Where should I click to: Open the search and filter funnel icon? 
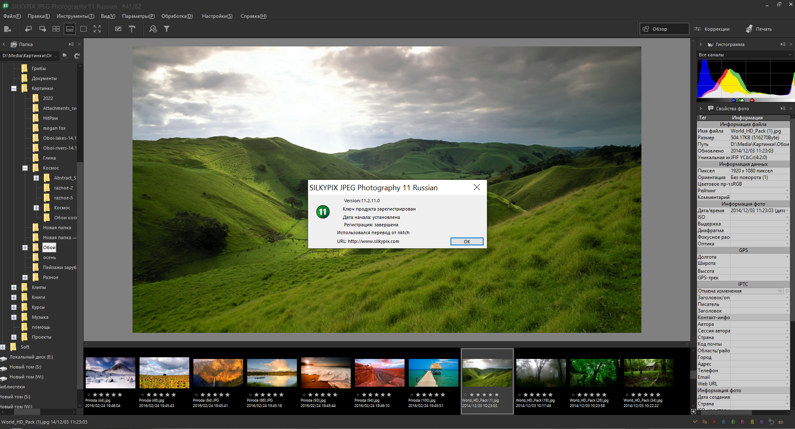pyautogui.click(x=166, y=29)
